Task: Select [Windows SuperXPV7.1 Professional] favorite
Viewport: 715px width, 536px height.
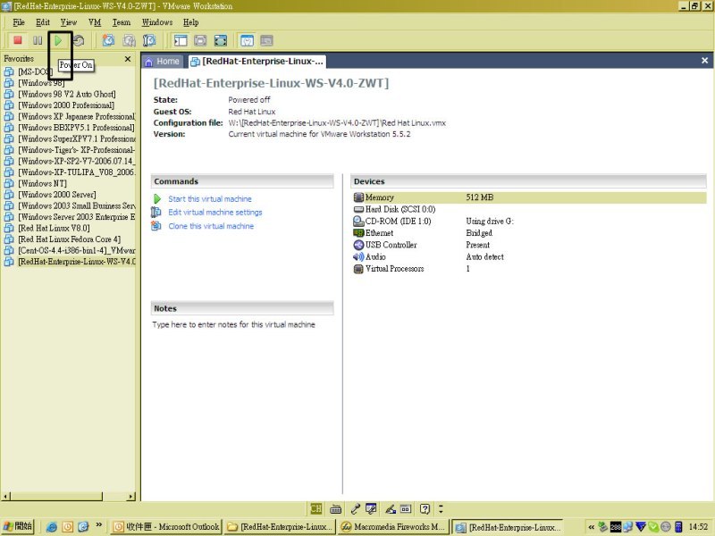Action: [x=76, y=139]
